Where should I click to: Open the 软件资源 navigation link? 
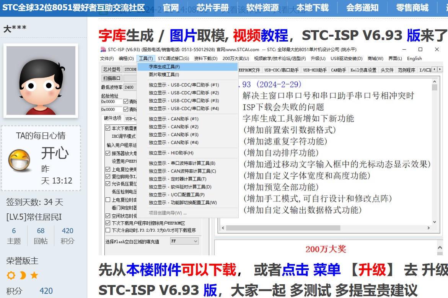(262, 8)
